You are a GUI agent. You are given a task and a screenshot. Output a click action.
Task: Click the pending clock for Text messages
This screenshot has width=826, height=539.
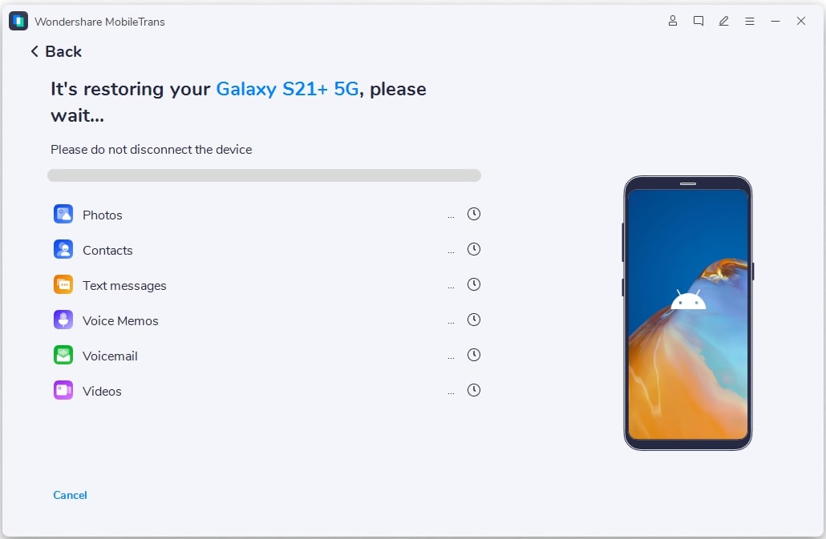click(x=474, y=284)
